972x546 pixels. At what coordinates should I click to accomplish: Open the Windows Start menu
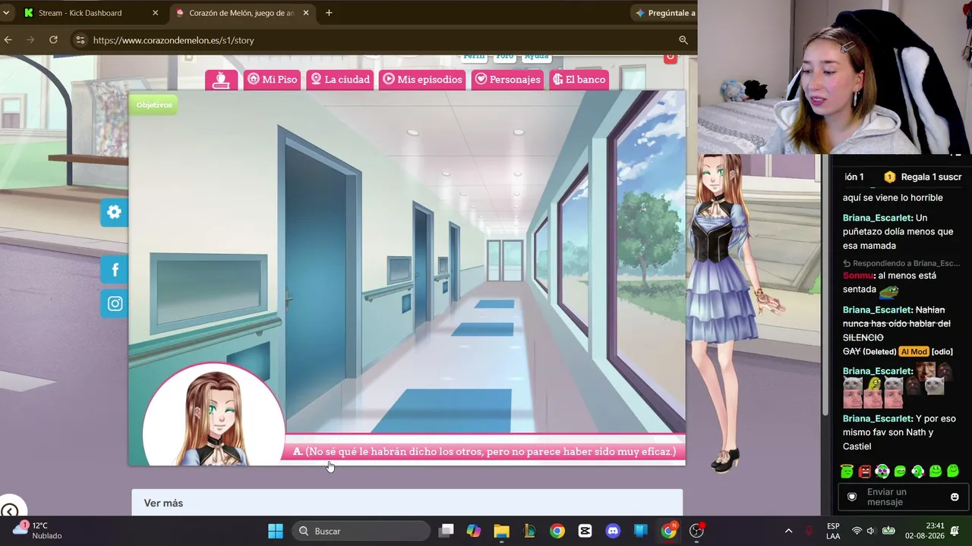(276, 531)
